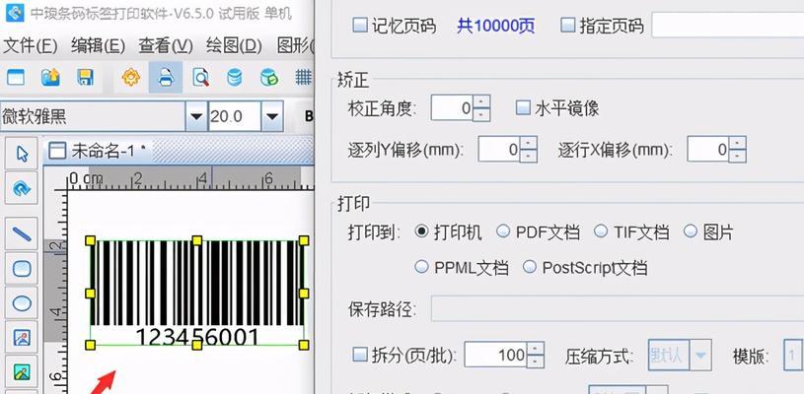The image size is (804, 394).
Task: Decrease 校正角度 with the down arrow
Action: tap(480, 114)
